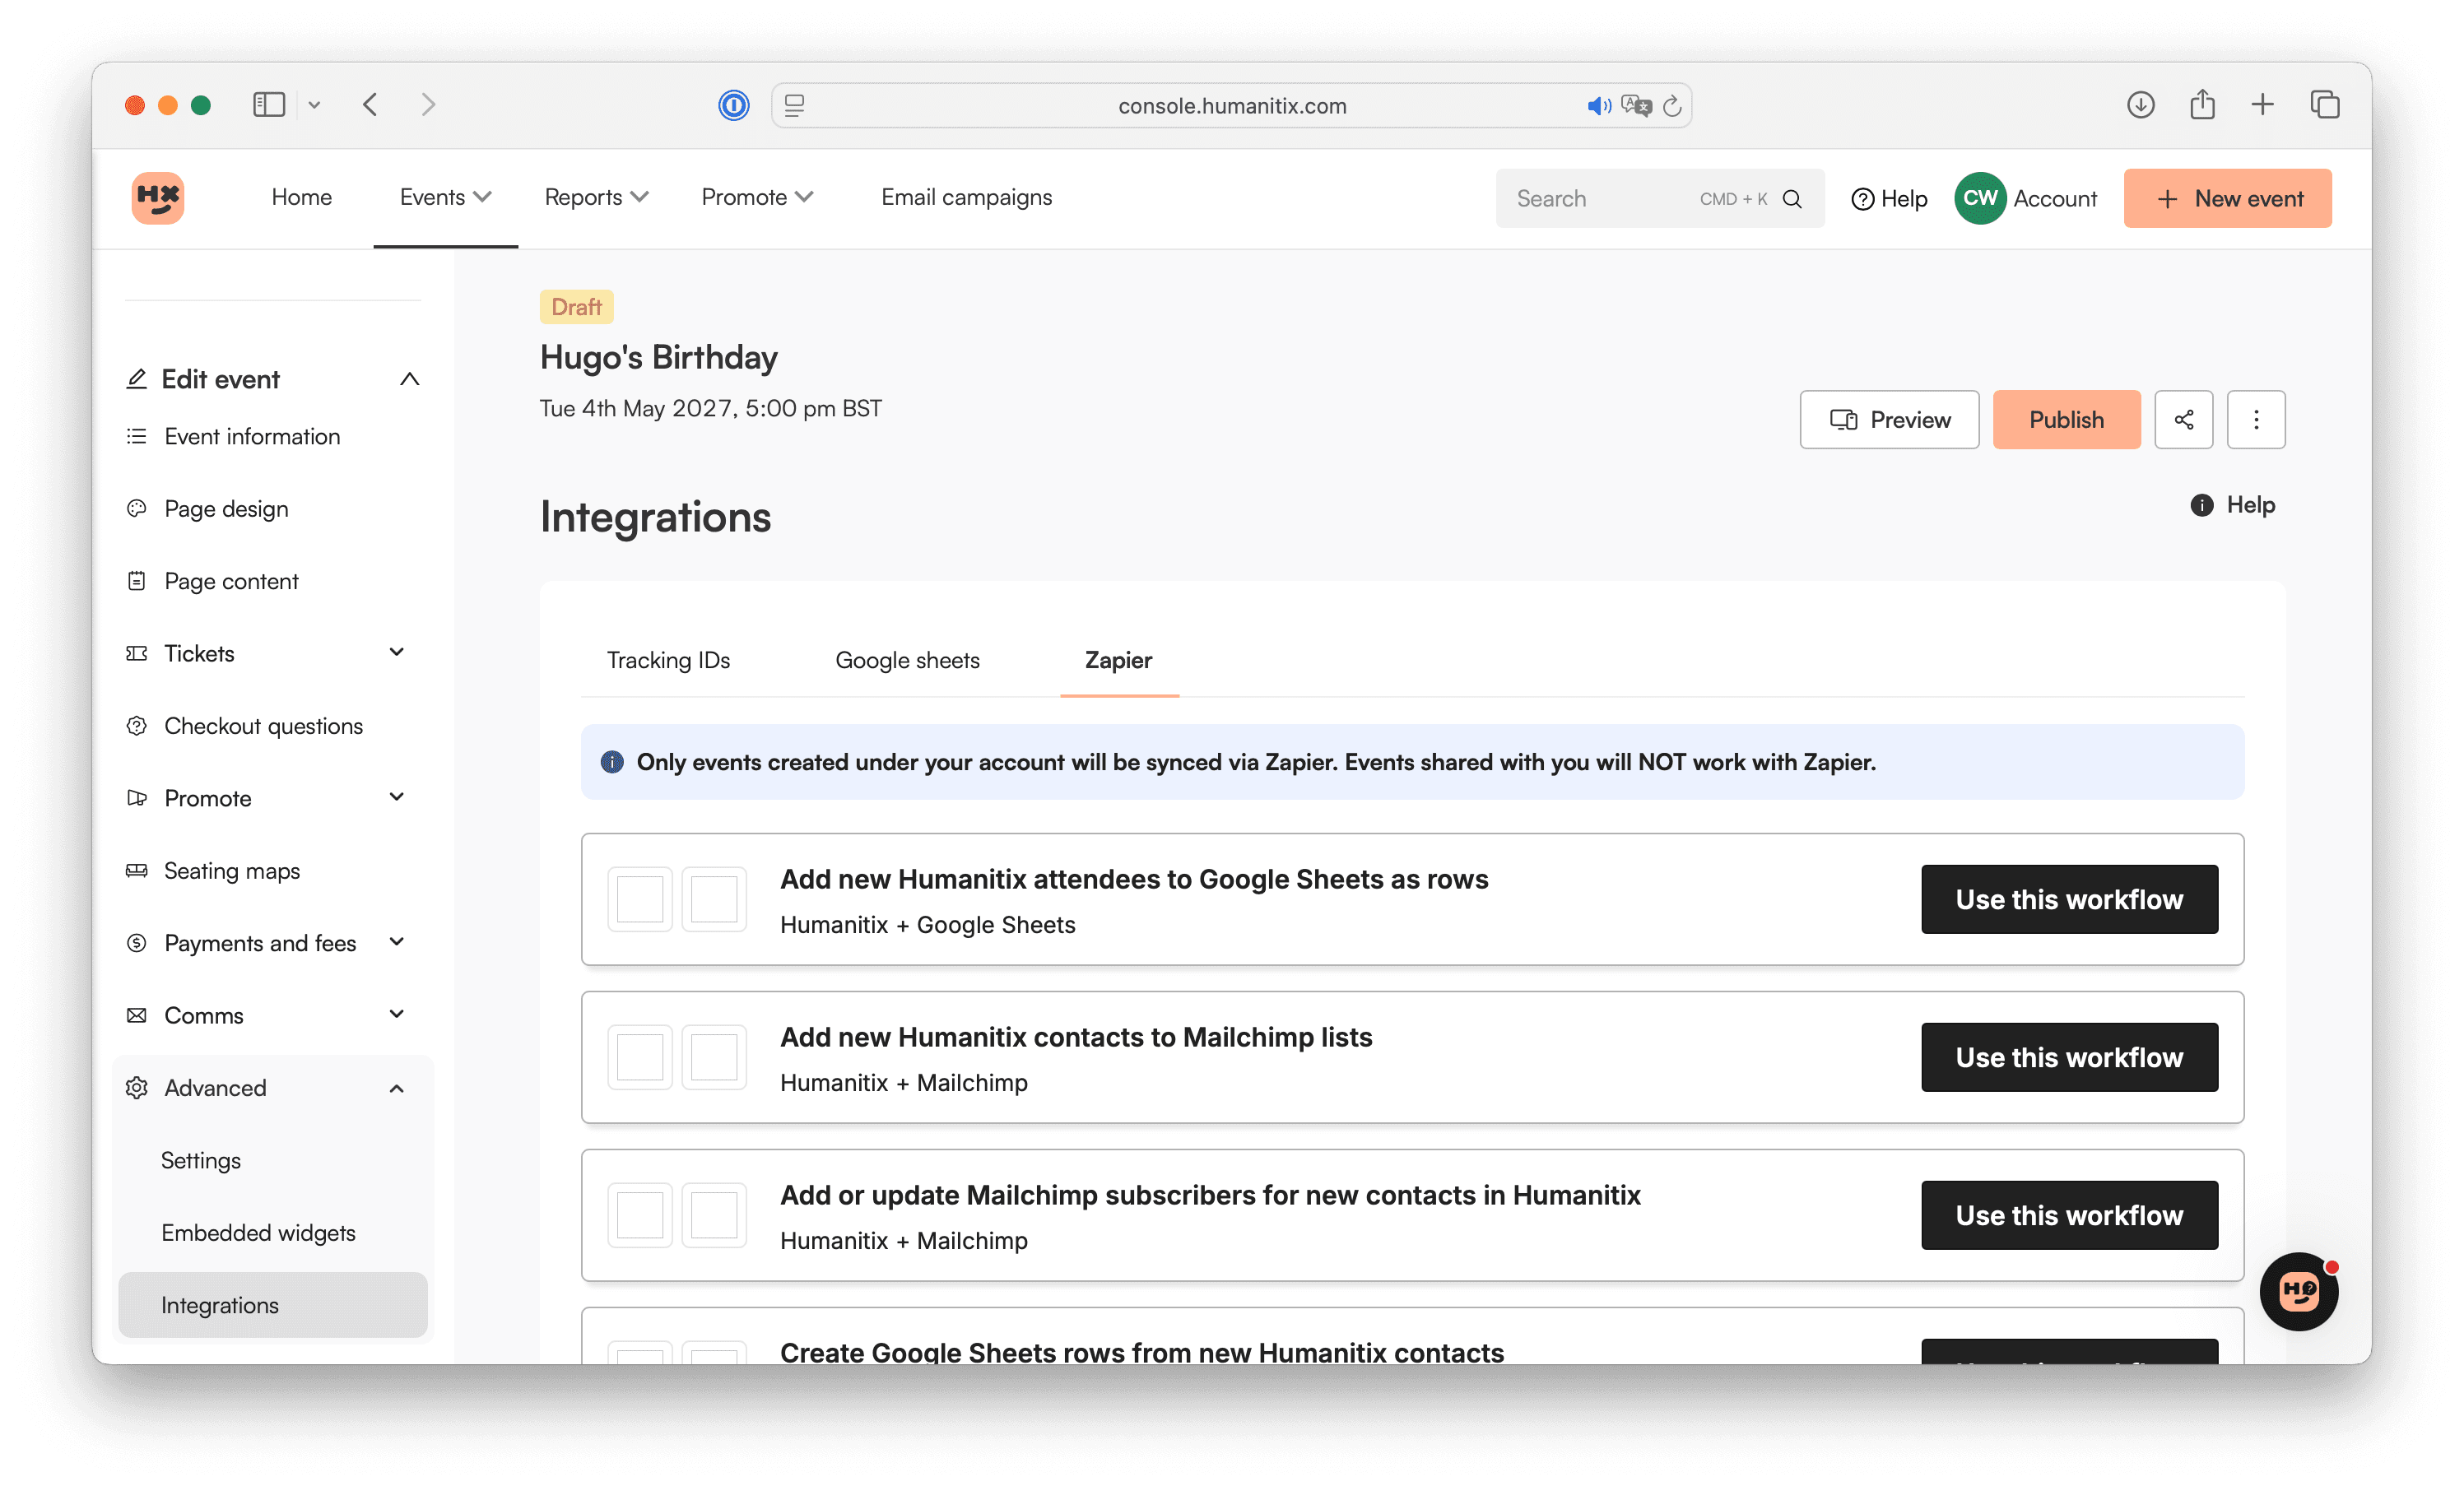The image size is (2464, 1486).
Task: Click the Safari share icon
Action: click(2202, 104)
